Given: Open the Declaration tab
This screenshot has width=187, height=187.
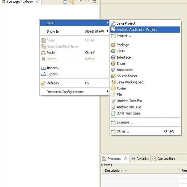Looking at the screenshot, I should pos(163,159).
